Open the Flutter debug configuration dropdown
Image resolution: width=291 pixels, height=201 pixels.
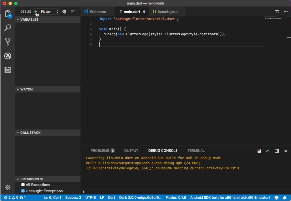point(50,12)
